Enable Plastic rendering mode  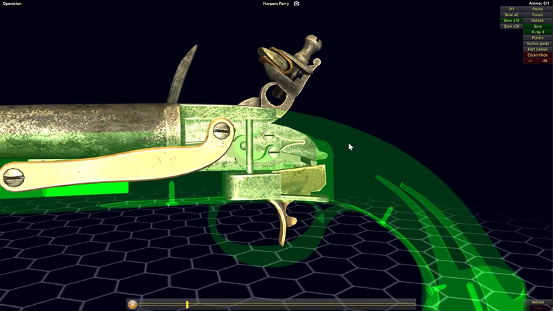[x=537, y=38]
